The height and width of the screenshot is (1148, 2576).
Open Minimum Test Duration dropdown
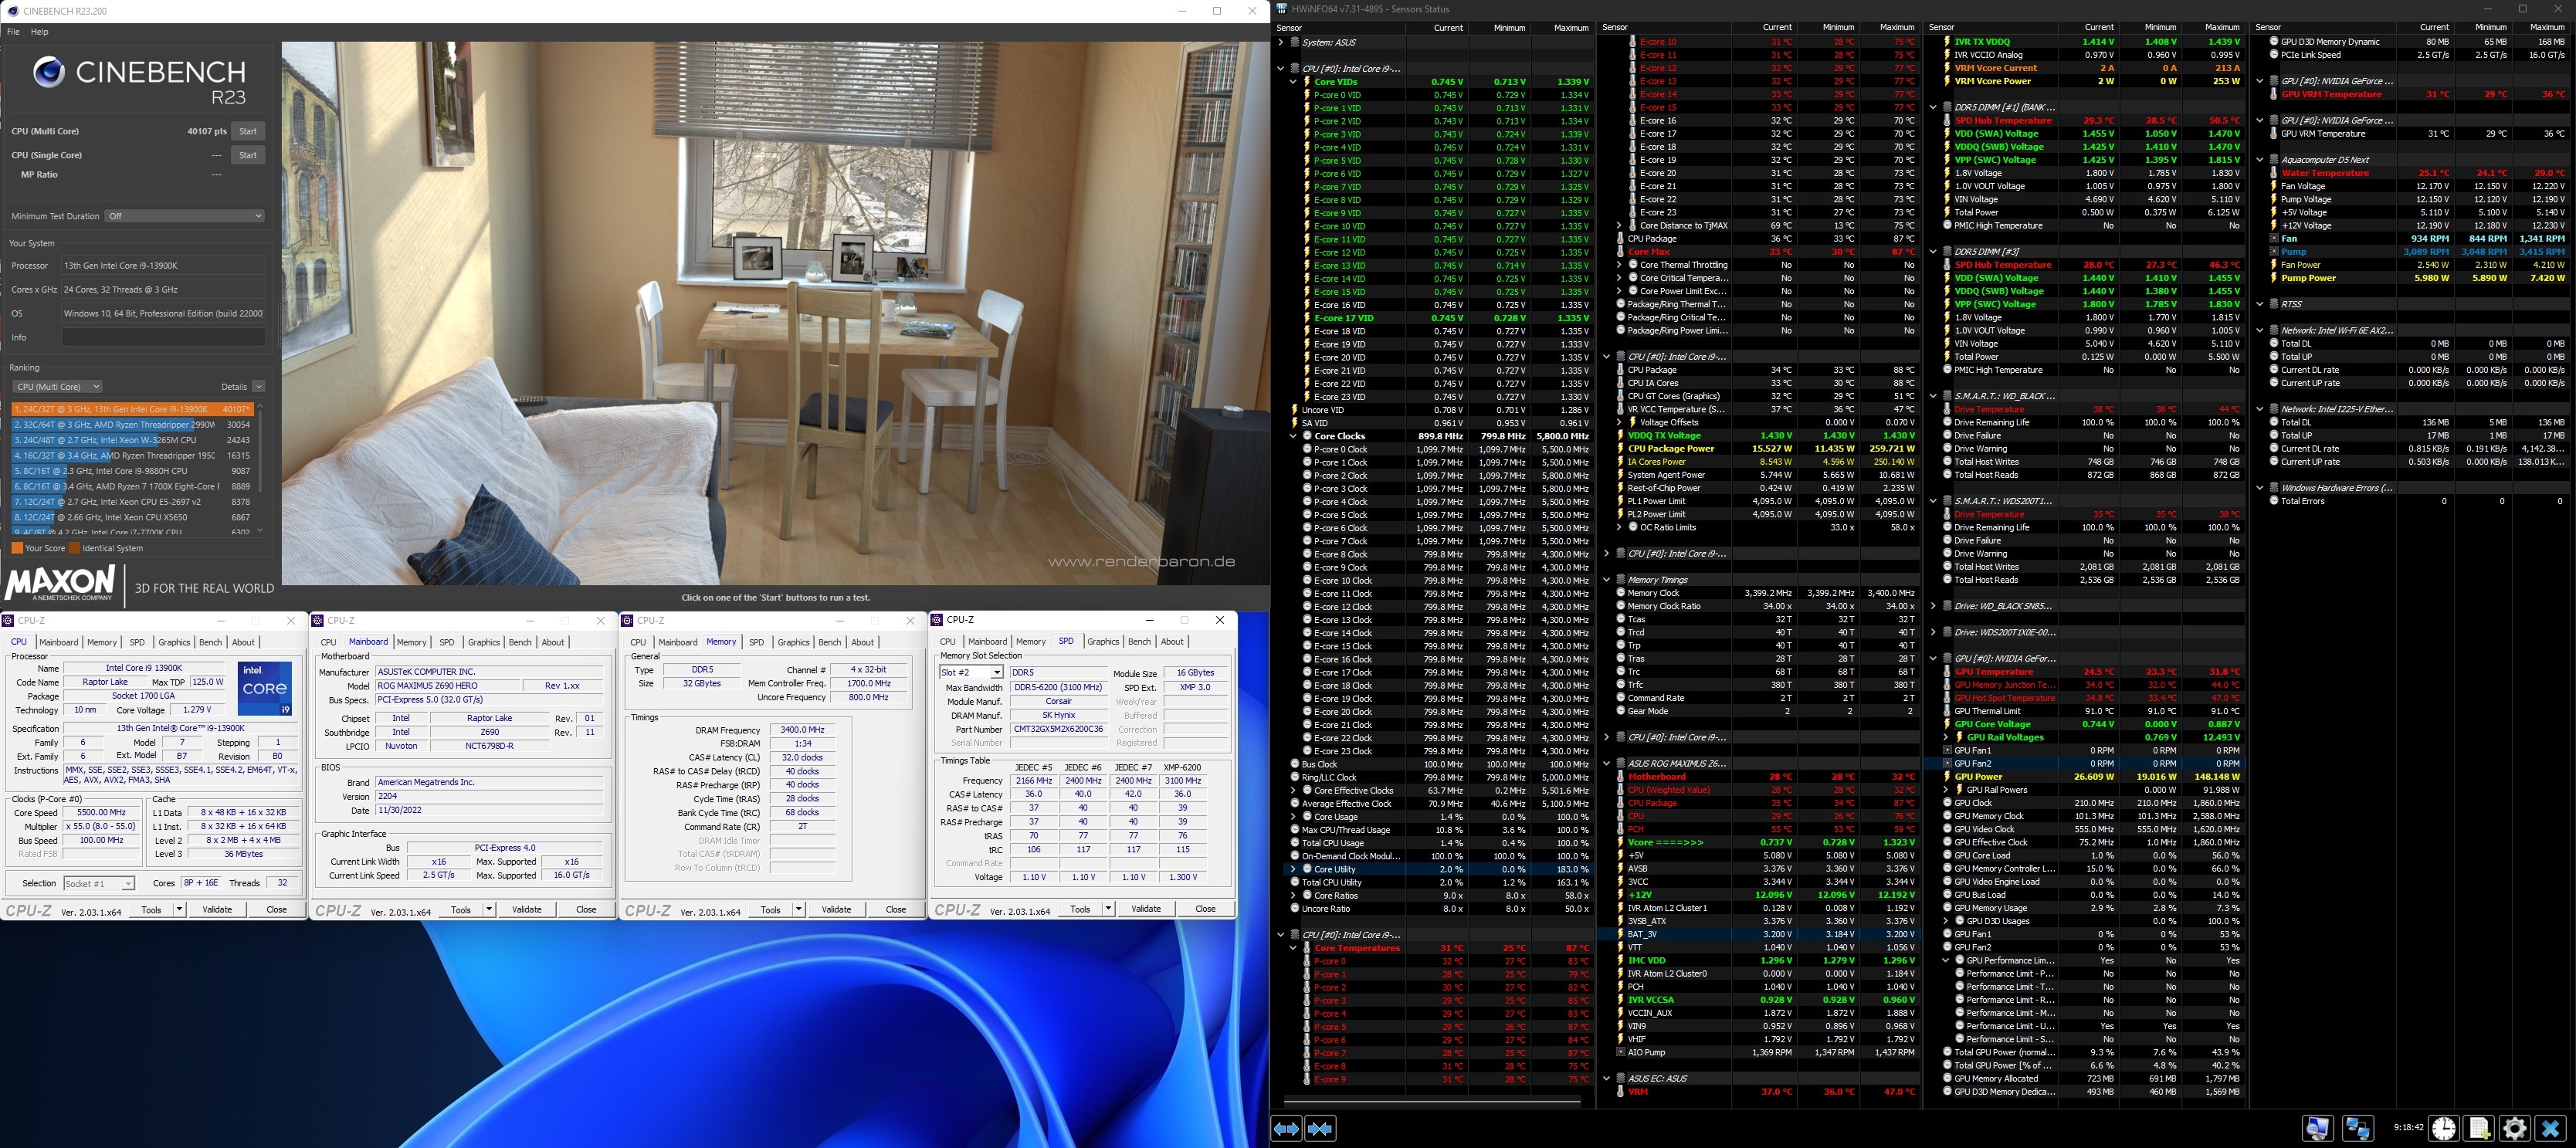[185, 216]
